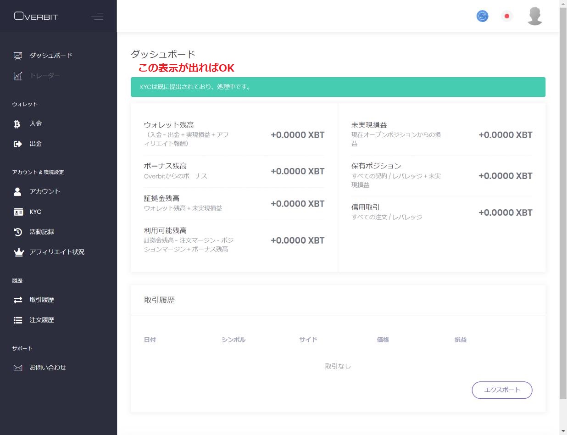
Task: Click the blue exchange circle icon
Action: point(482,16)
